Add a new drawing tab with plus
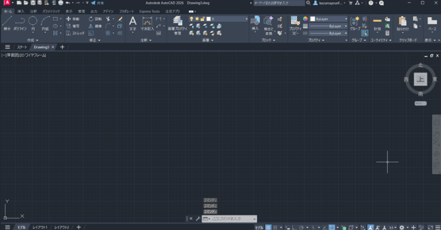 62,47
